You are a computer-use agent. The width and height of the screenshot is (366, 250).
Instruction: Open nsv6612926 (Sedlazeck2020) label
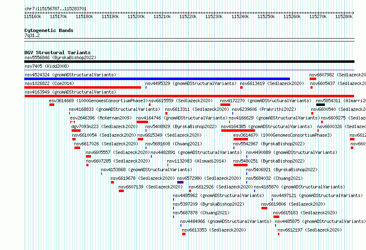tap(221, 187)
